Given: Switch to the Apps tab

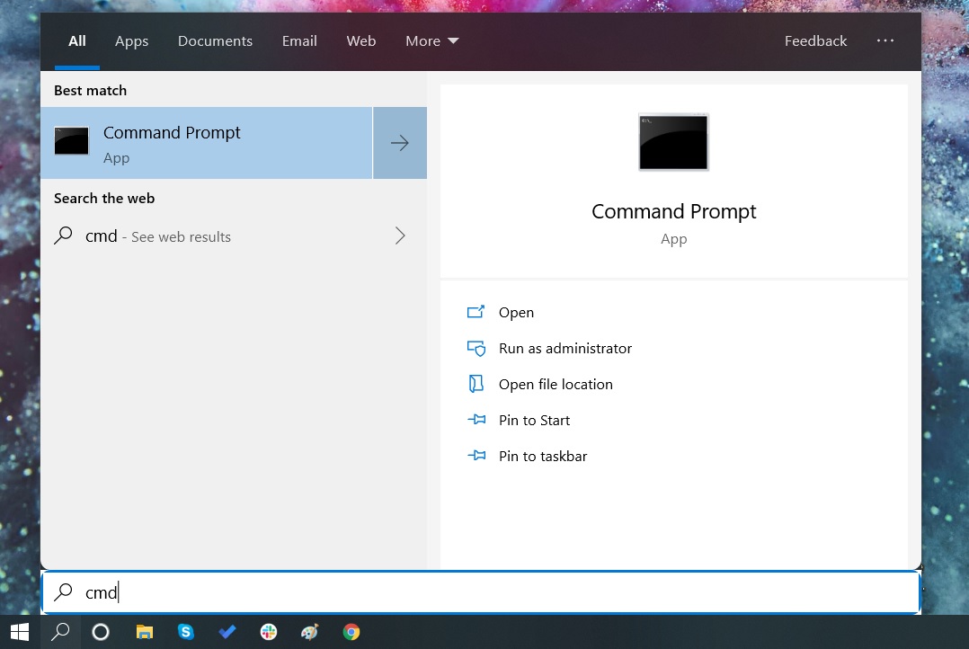Looking at the screenshot, I should [x=131, y=41].
